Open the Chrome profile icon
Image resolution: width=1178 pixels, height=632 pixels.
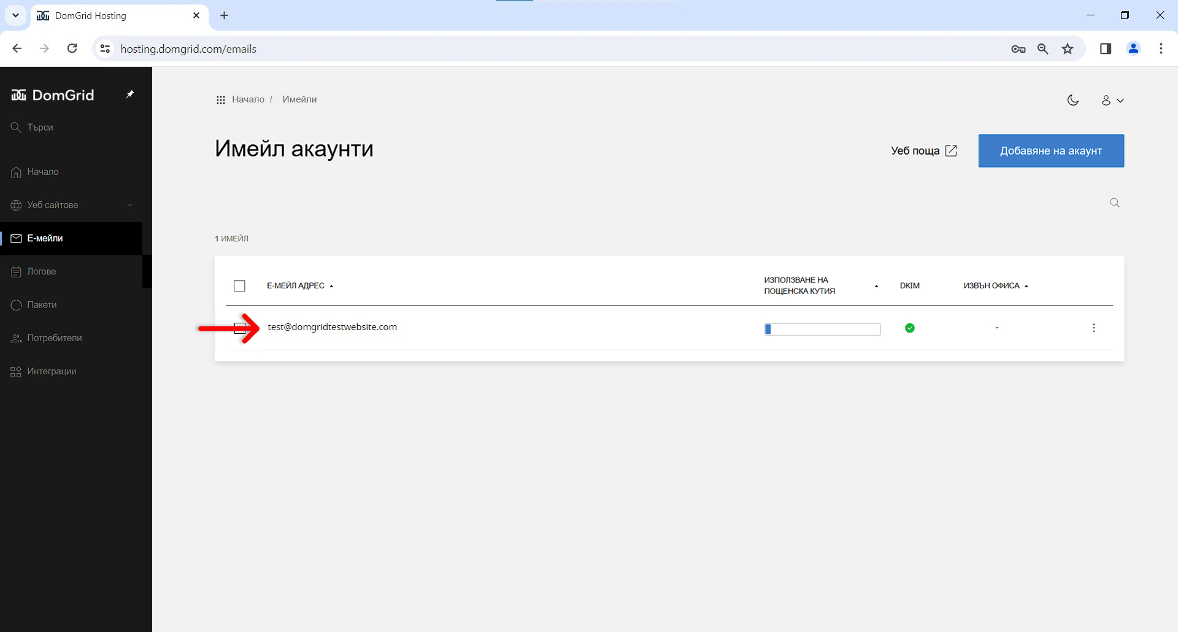[x=1134, y=48]
